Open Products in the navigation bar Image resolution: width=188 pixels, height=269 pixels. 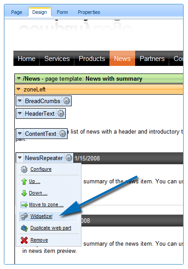tap(92, 58)
